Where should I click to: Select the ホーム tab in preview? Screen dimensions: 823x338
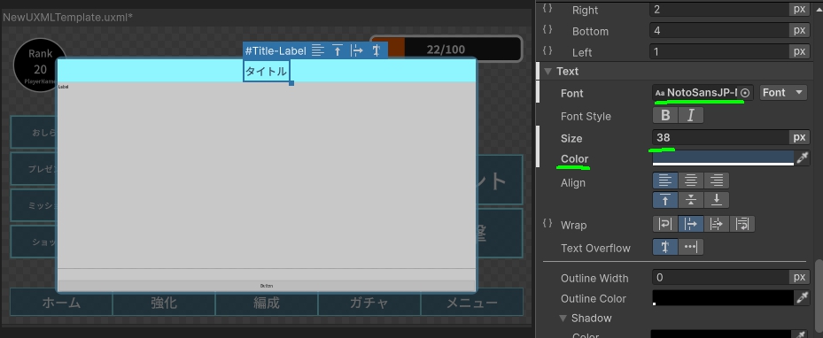click(x=61, y=303)
